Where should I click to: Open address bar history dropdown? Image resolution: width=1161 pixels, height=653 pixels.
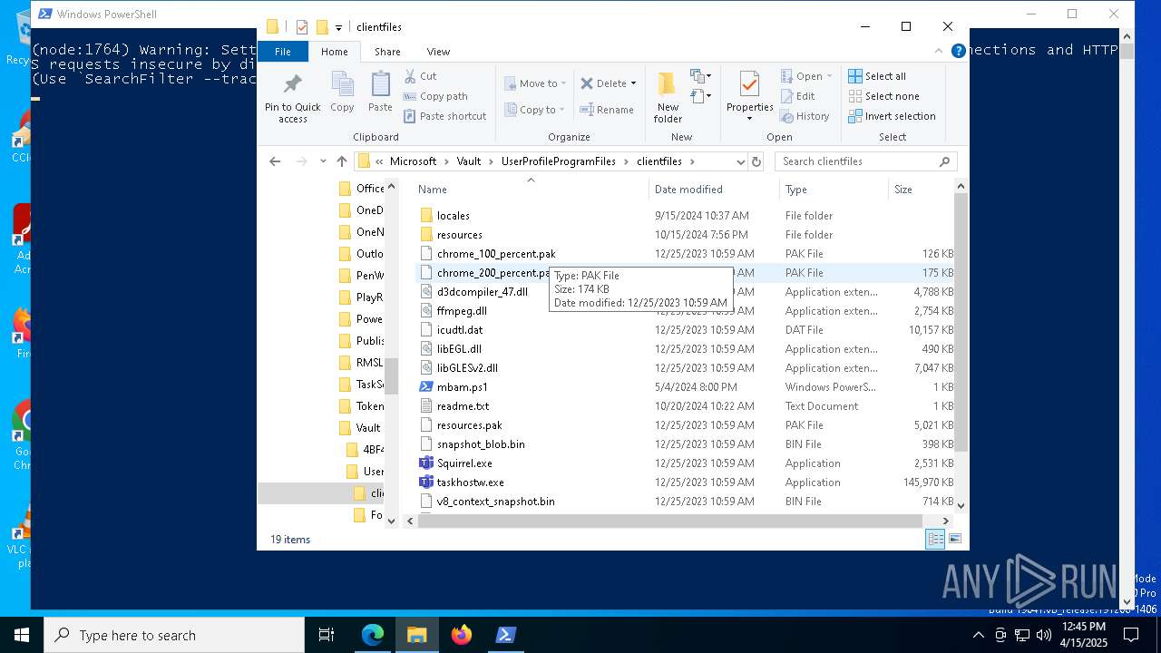click(740, 161)
